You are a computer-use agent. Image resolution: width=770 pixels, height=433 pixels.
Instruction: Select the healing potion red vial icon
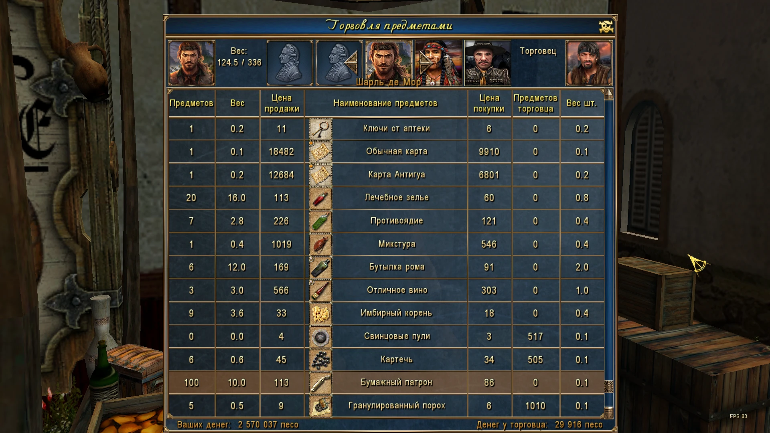coord(320,198)
